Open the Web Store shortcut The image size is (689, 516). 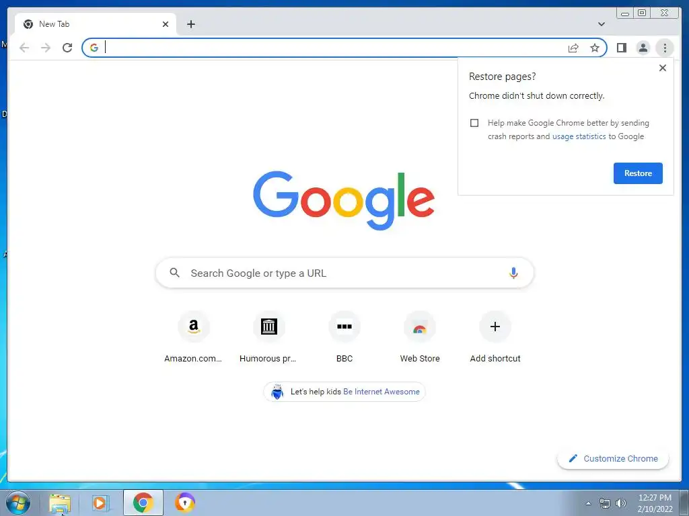coord(420,337)
